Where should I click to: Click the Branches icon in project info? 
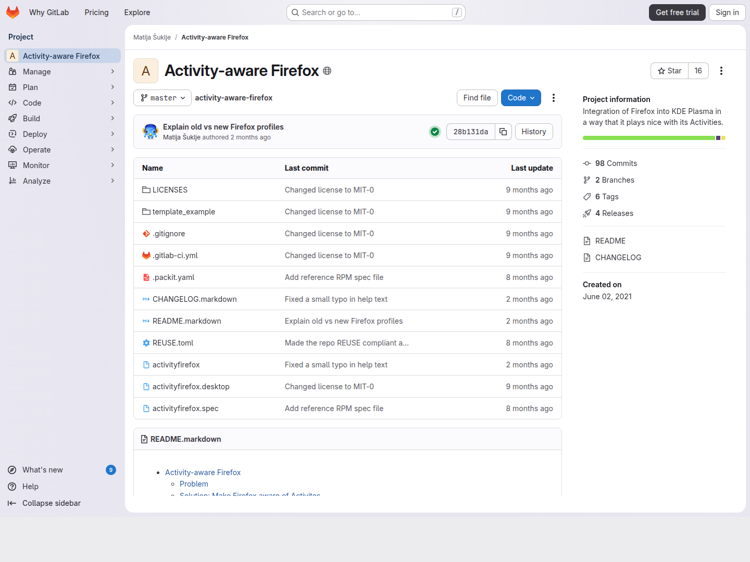(587, 180)
